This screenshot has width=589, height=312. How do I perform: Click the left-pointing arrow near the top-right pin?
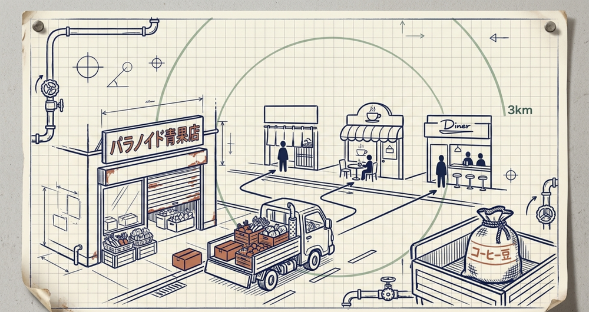pyautogui.click(x=499, y=38)
